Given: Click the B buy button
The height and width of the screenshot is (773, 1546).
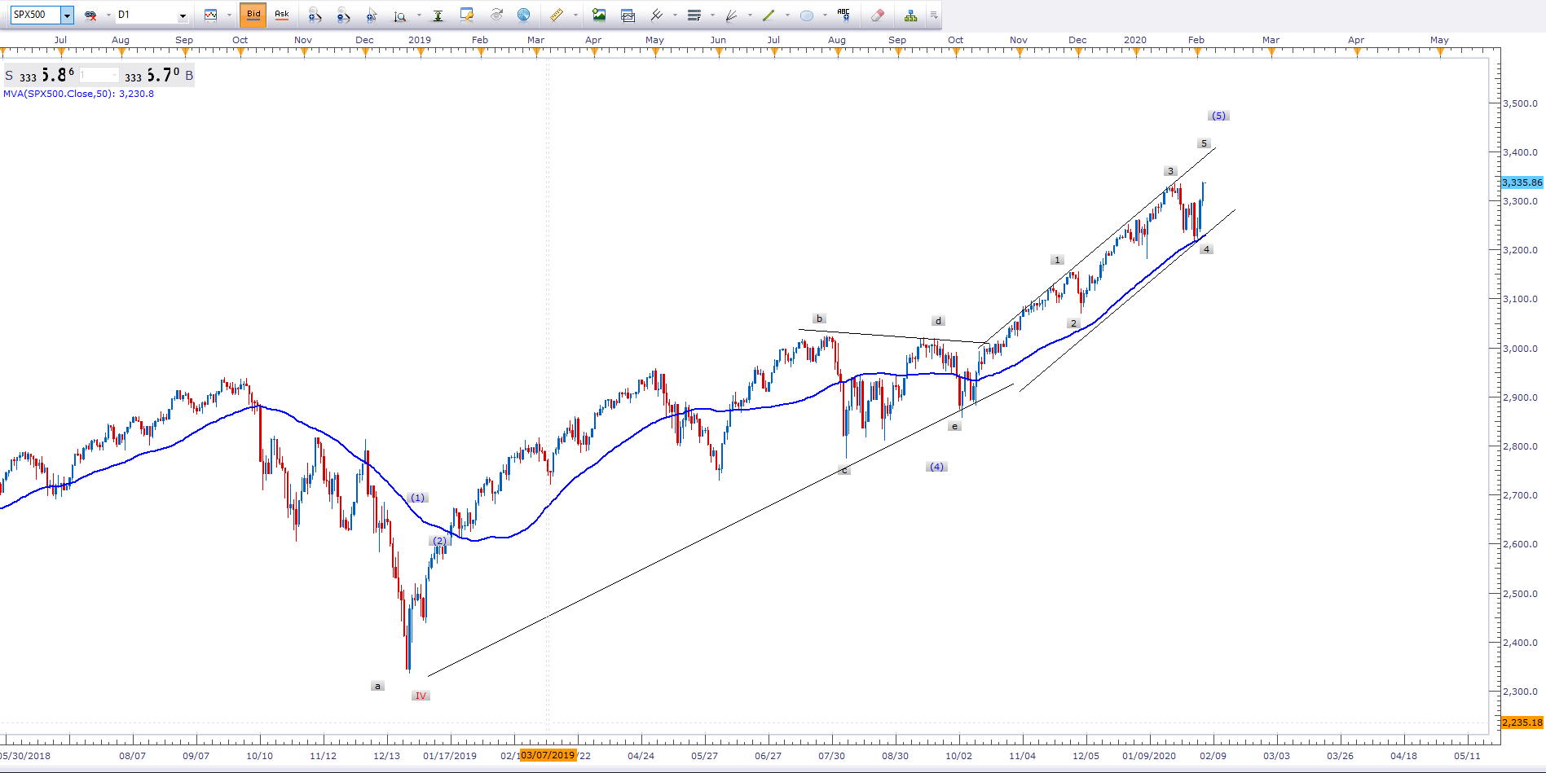Looking at the screenshot, I should pyautogui.click(x=189, y=76).
